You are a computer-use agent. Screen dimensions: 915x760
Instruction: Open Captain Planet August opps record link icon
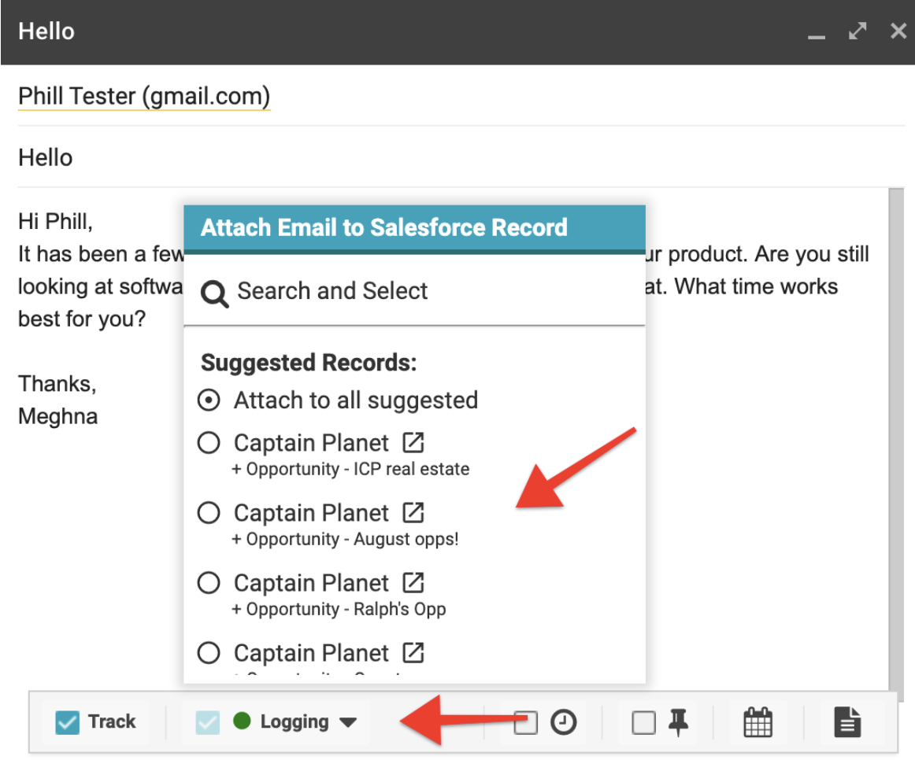pos(413,512)
